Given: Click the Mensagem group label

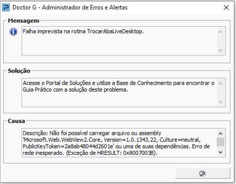Looking at the screenshot, I should pos(23,21).
